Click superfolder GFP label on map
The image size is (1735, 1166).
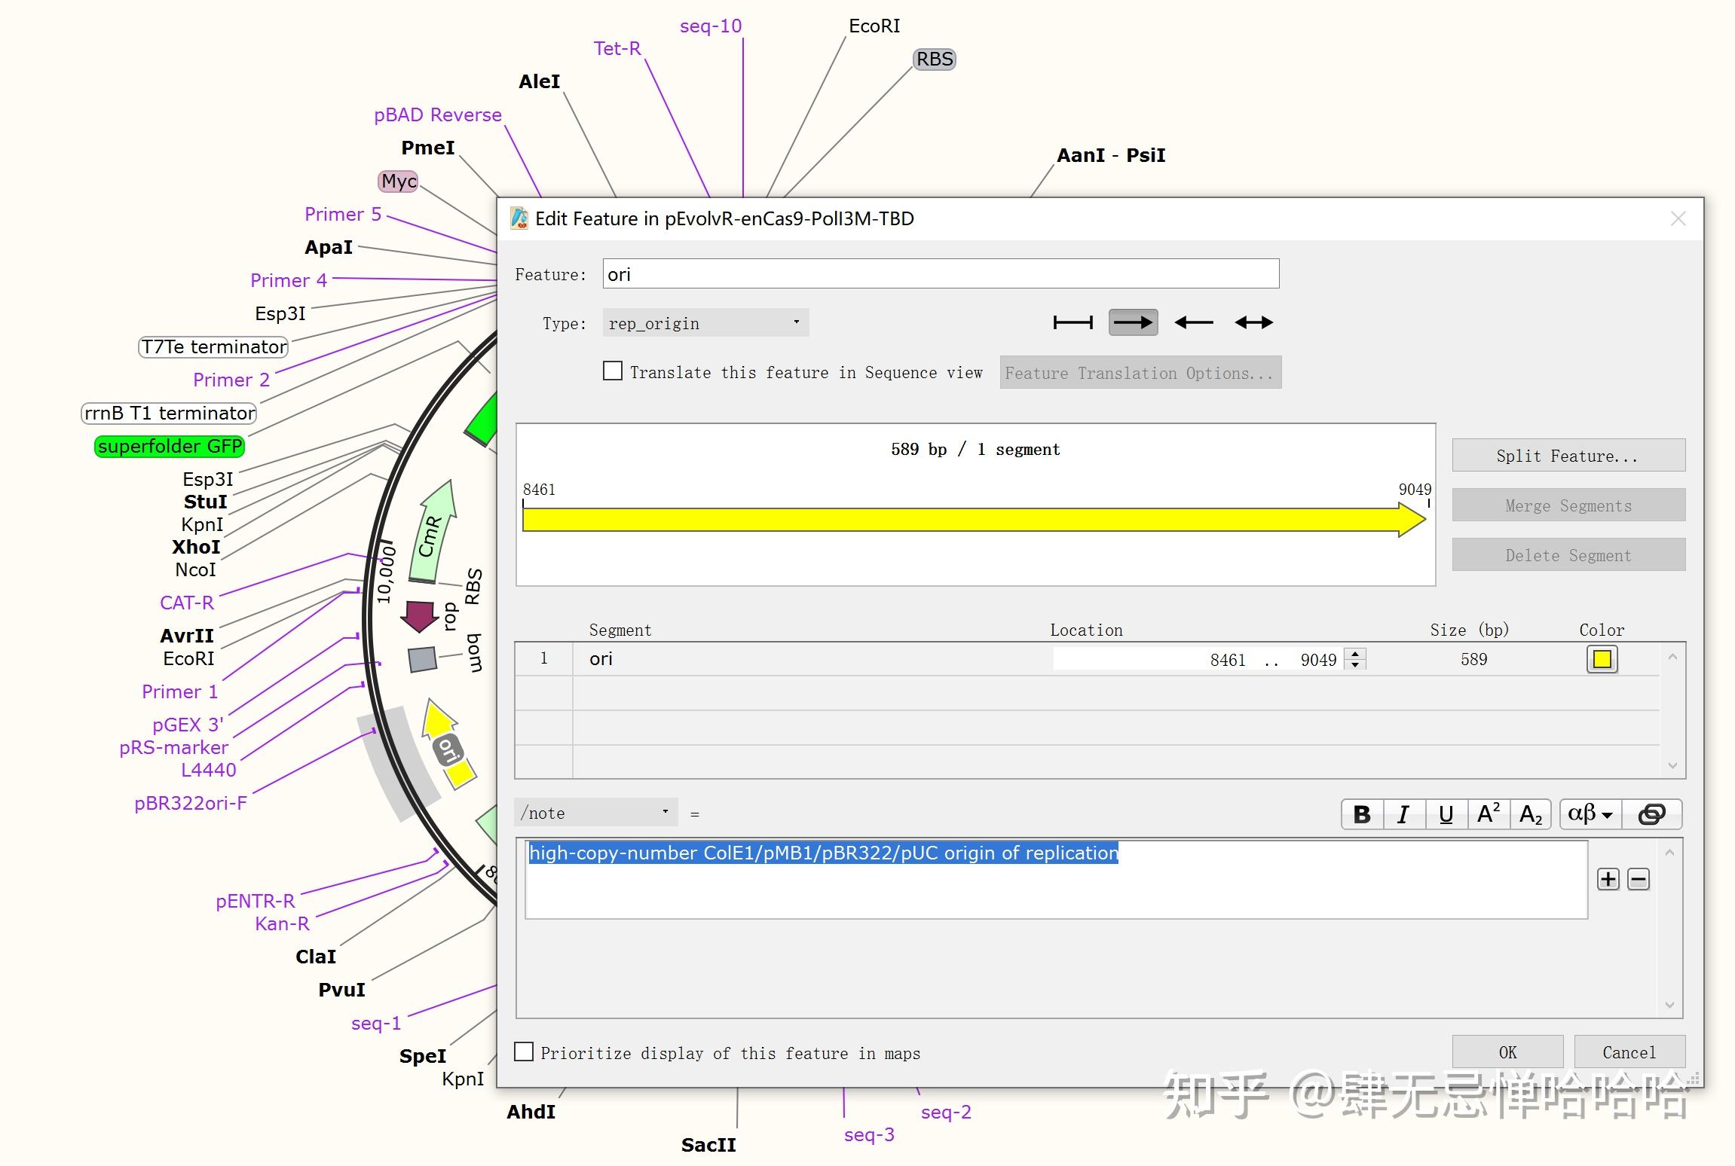[x=170, y=446]
